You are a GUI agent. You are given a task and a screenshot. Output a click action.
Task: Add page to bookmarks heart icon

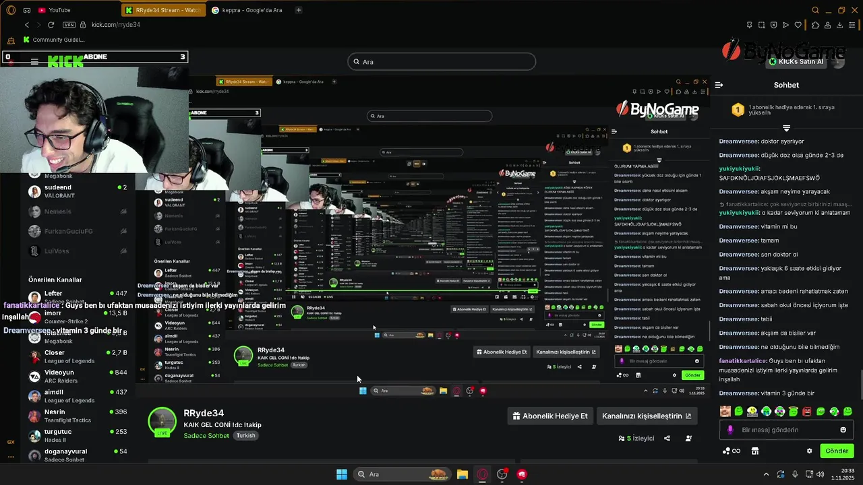798,25
